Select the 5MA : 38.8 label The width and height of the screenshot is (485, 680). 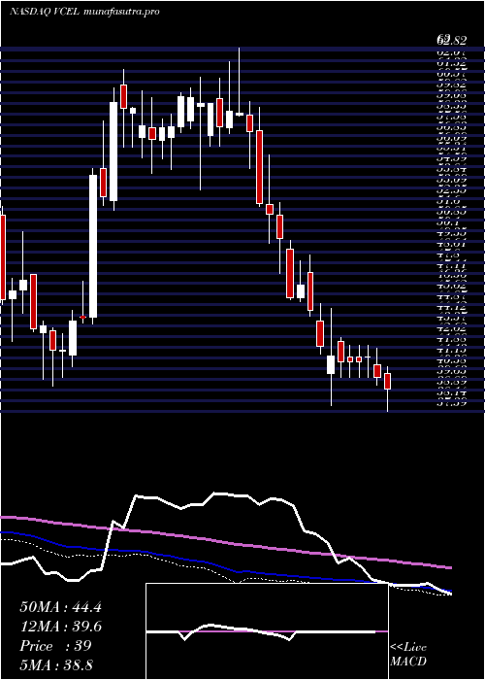click(57, 664)
